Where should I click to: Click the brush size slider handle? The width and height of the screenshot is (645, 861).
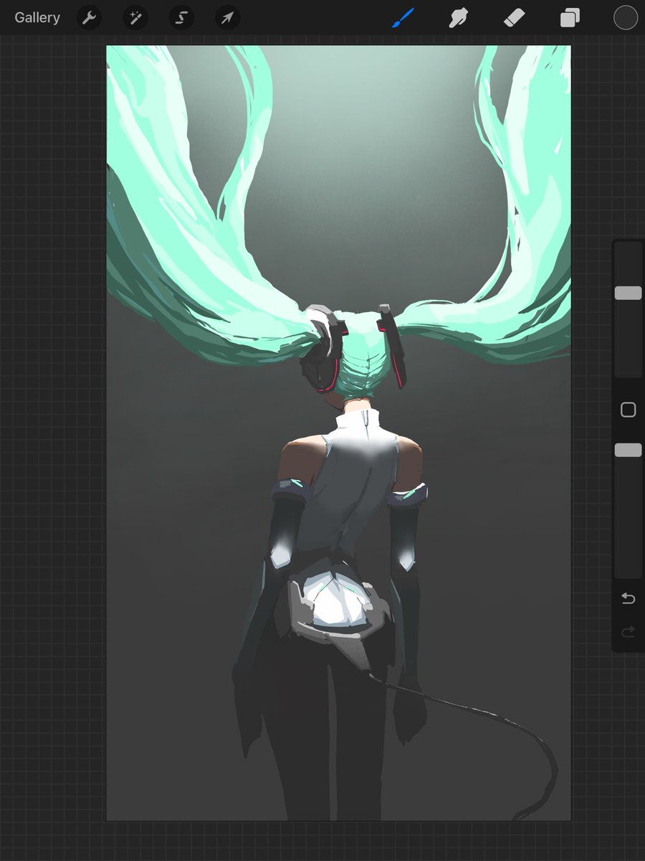point(628,293)
